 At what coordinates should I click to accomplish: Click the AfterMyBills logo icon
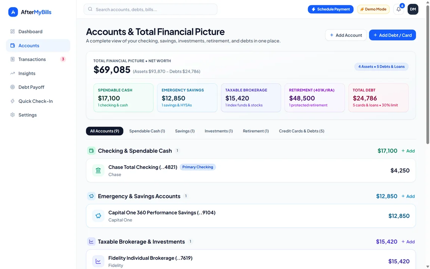[x=13, y=12]
